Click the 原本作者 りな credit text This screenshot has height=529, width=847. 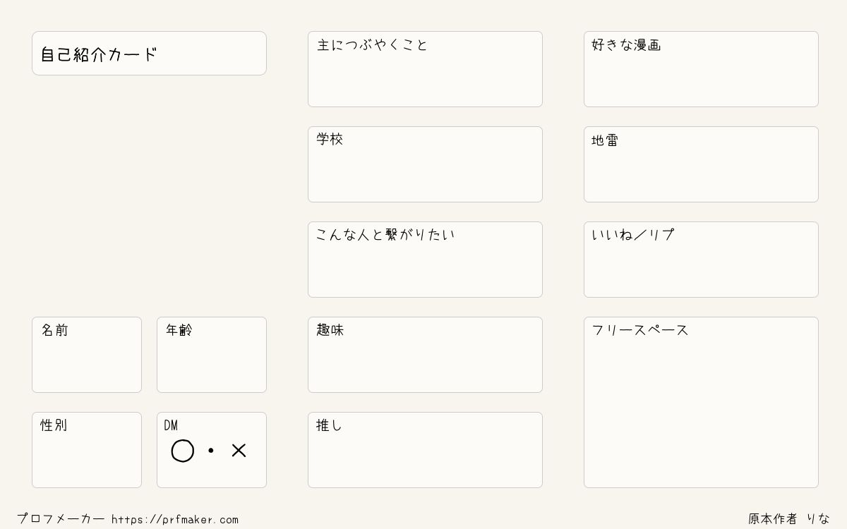point(789,519)
